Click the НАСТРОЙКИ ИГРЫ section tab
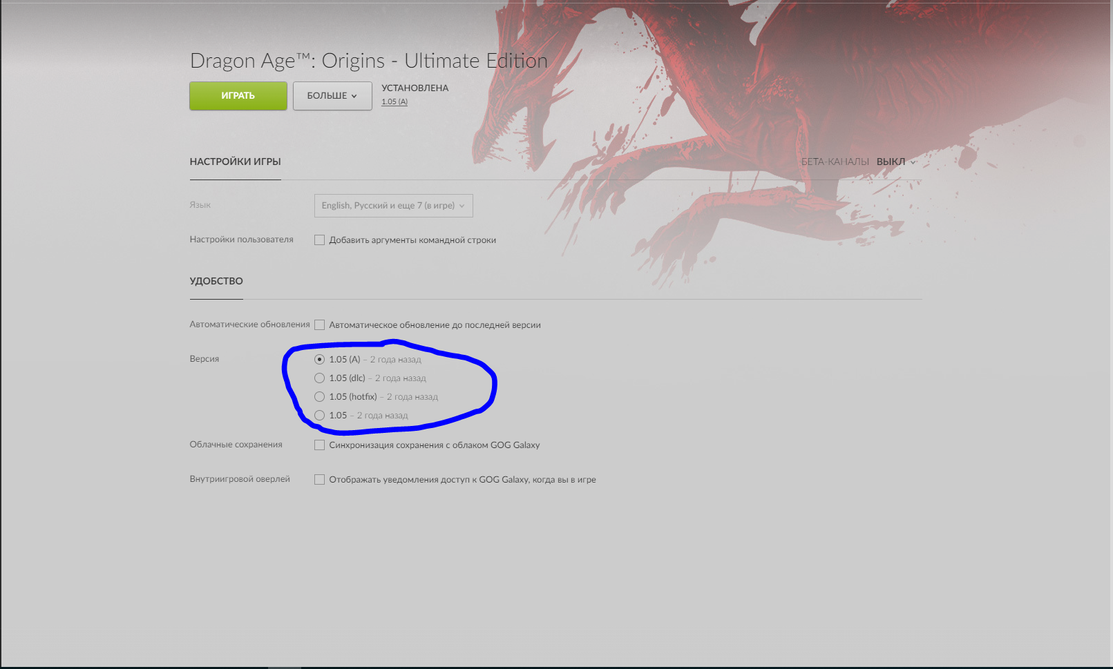 point(235,162)
